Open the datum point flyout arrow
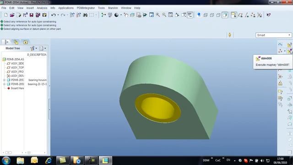Viewport: 293px width, 165px height. [x=285, y=51]
